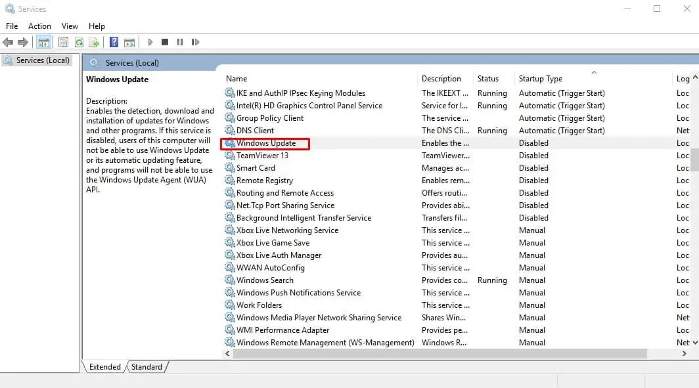Click the vertical scrollbar up arrow

695,77
